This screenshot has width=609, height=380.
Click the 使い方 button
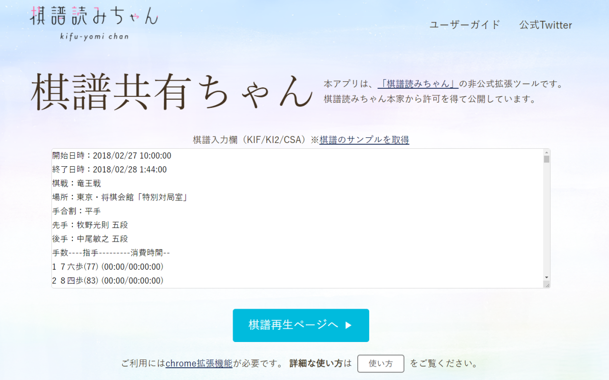381,364
